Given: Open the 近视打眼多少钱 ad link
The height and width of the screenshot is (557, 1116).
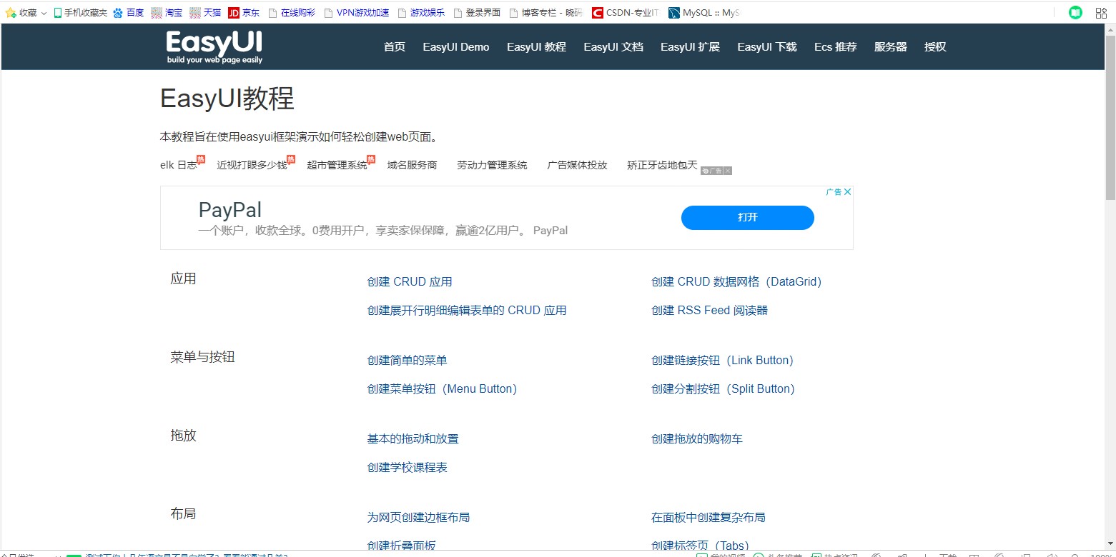Looking at the screenshot, I should click(252, 165).
